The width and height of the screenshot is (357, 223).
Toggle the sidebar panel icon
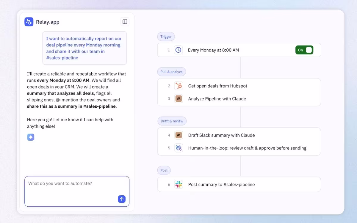(x=125, y=22)
